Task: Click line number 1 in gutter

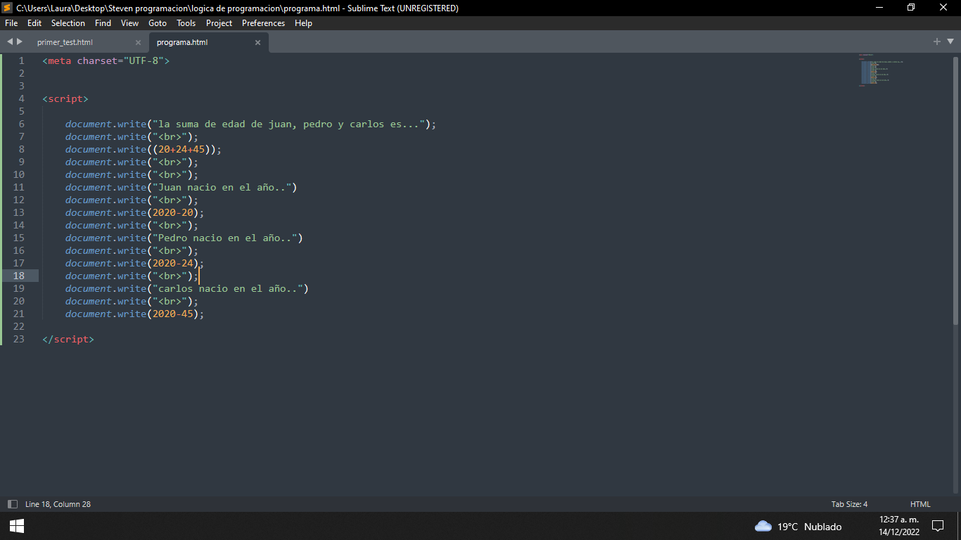Action: tap(21, 60)
